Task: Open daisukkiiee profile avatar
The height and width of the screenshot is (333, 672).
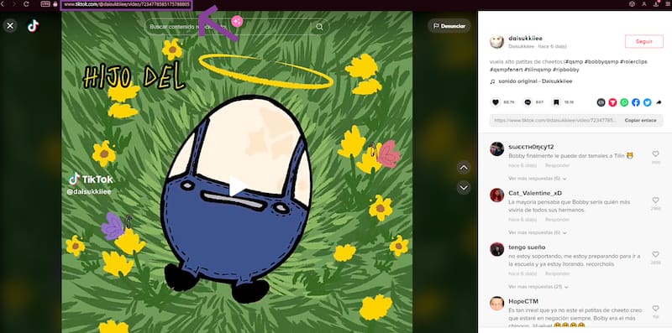Action: (496, 41)
